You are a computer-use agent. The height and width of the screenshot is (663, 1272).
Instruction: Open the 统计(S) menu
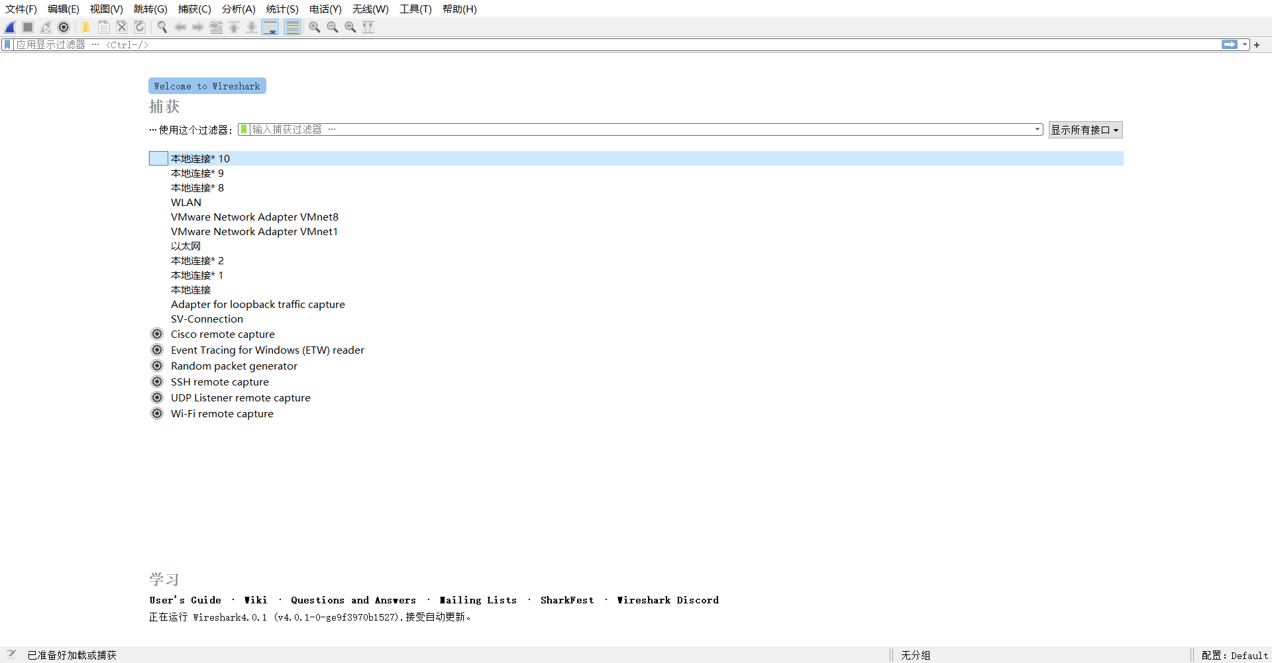point(282,9)
